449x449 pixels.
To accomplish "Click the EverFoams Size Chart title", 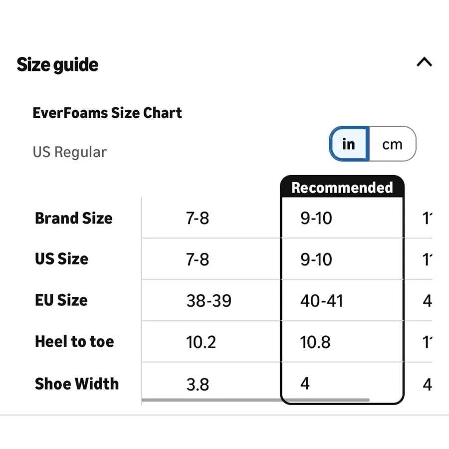I will (x=107, y=113).
